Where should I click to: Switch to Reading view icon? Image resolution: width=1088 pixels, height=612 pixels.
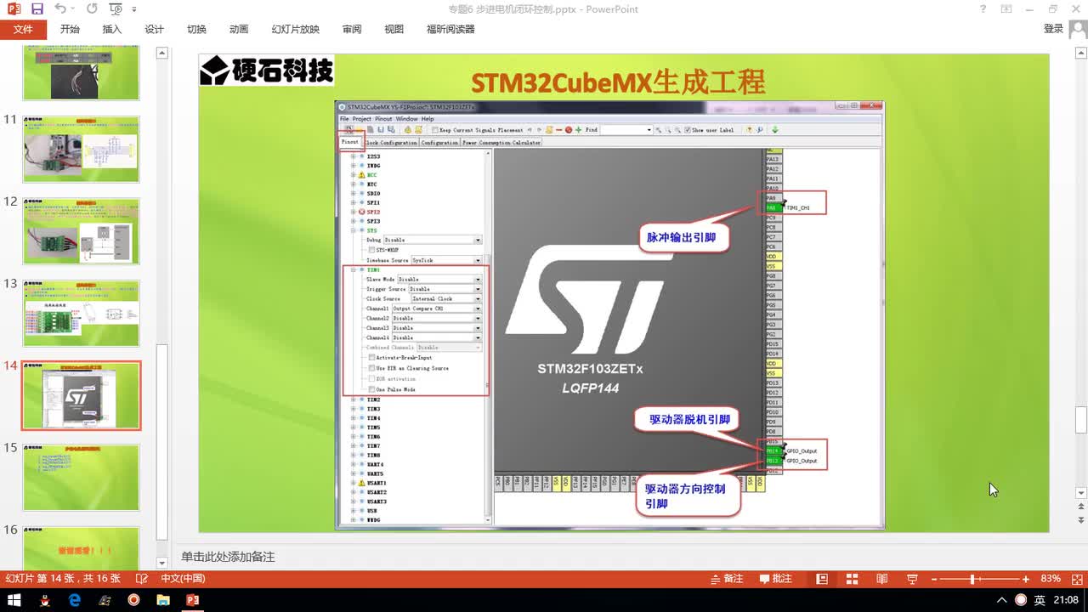coord(882,579)
